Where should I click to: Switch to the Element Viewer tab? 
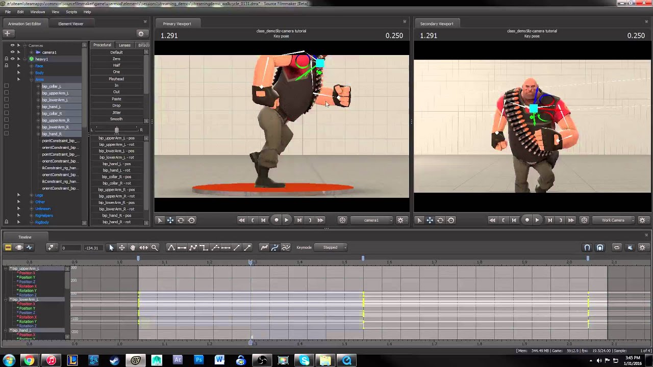pyautogui.click(x=70, y=23)
